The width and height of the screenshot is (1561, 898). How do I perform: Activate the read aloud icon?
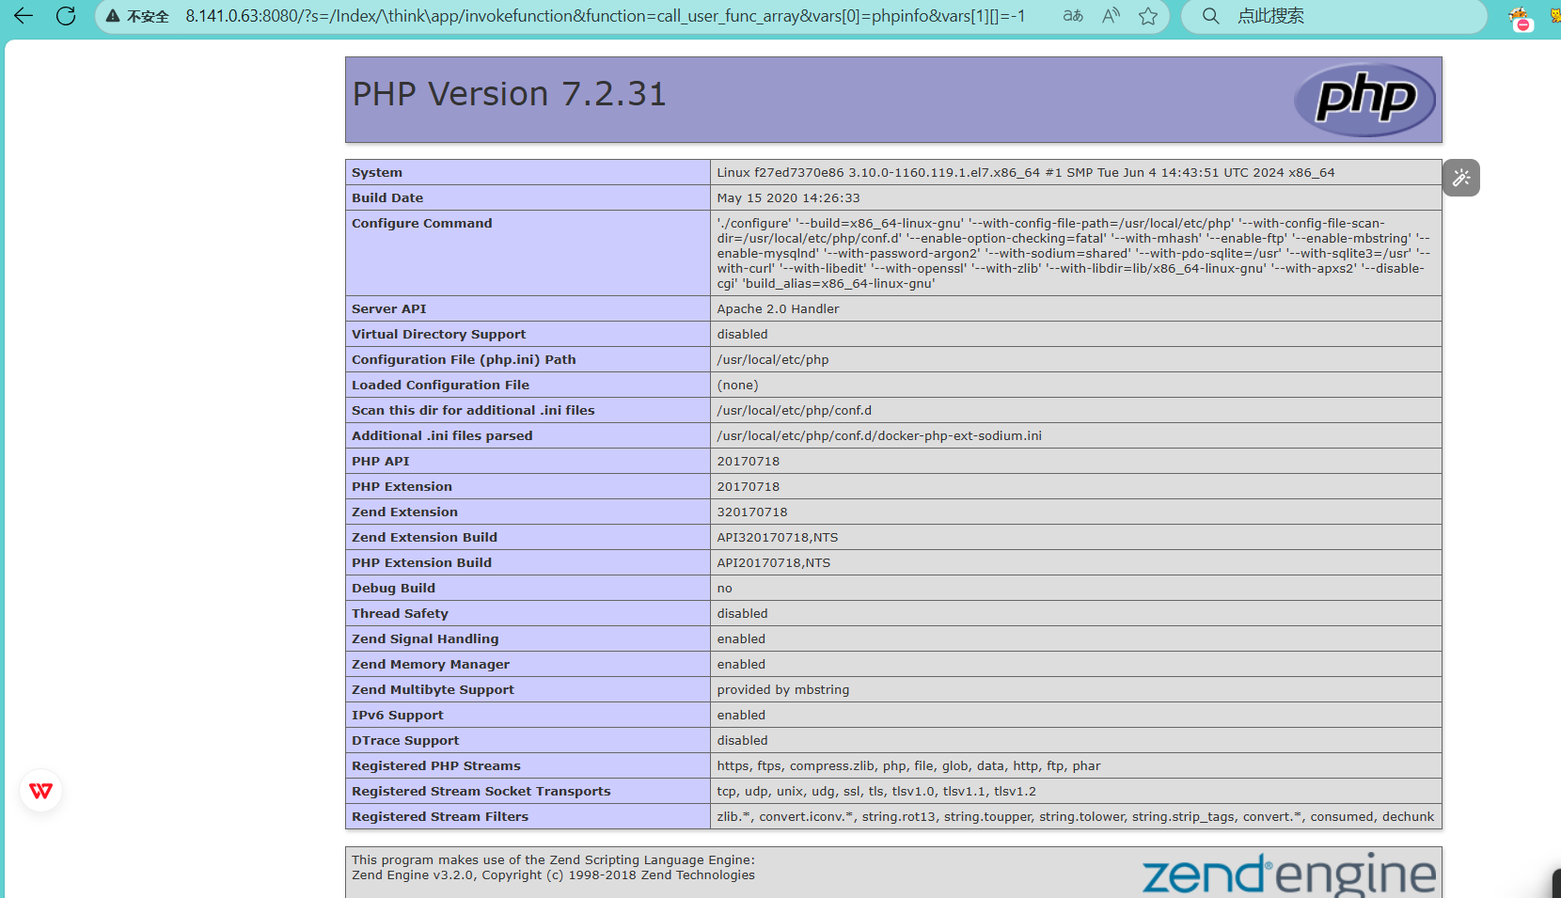[x=1112, y=16]
